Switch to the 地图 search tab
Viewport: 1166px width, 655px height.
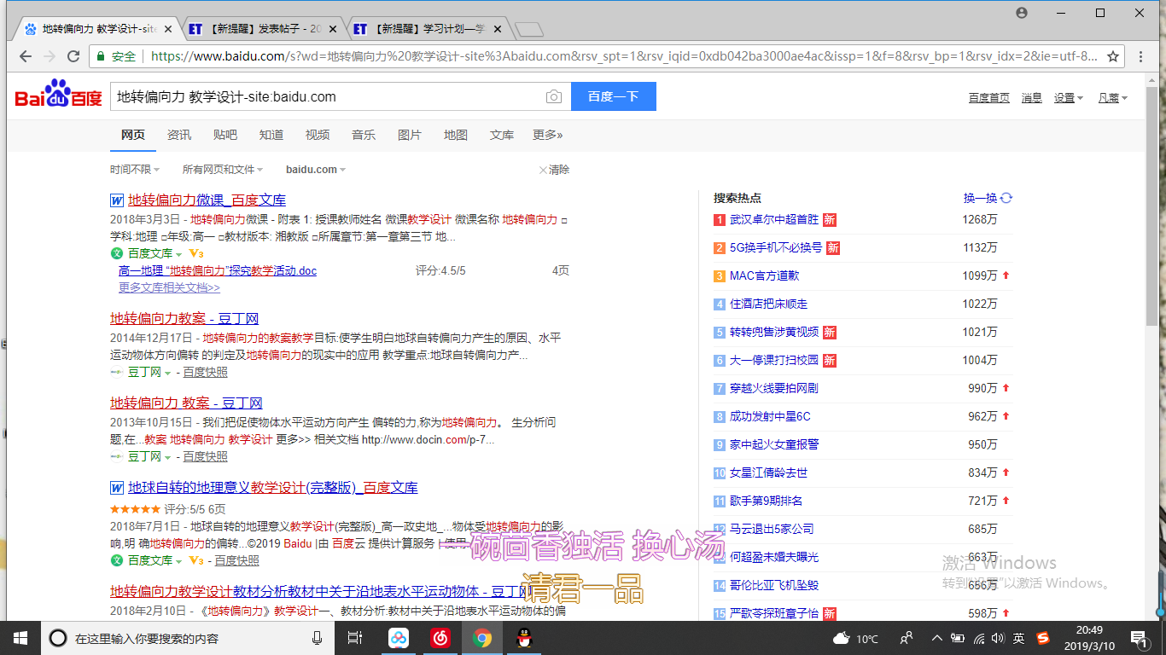tap(456, 135)
